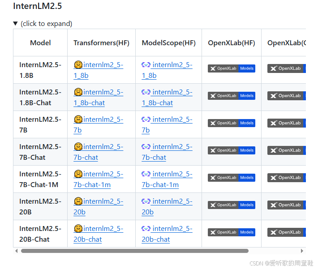Image resolution: width=318 pixels, height=269 pixels.
Task: Click Hugging Face emoji icon in InternLM2.5-1.8B row
Action: 78,64
